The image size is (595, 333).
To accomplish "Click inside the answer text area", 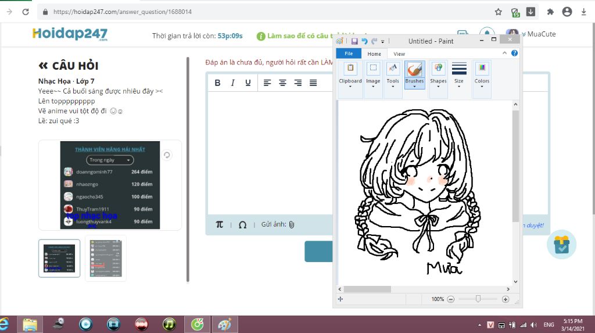I will coord(270,153).
